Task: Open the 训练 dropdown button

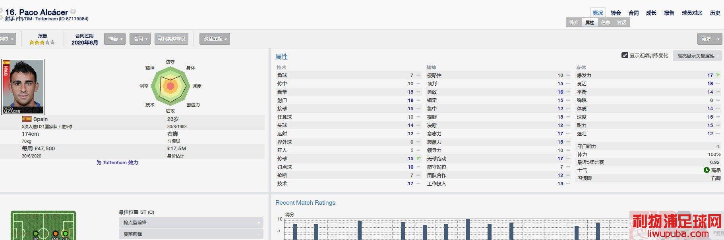Action: tap(8, 39)
